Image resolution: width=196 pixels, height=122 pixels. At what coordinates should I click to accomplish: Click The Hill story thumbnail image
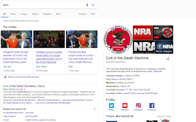17,39
